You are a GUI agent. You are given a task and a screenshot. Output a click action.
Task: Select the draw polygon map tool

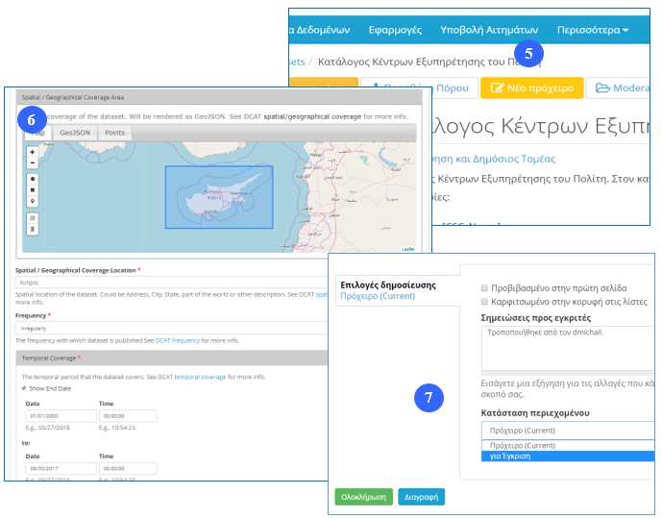tap(32, 179)
